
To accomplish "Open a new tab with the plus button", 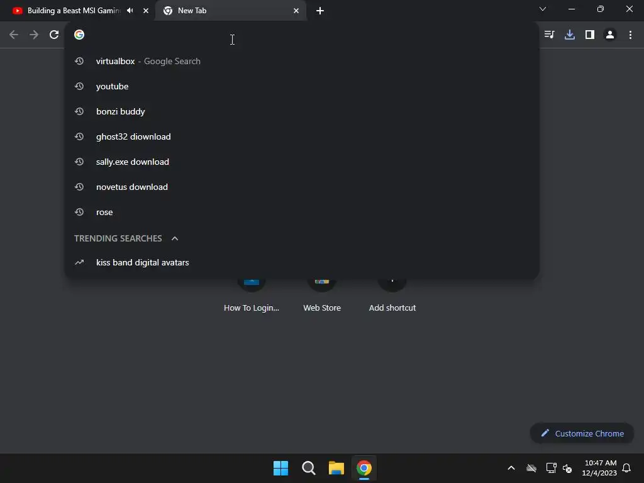I will [x=320, y=11].
